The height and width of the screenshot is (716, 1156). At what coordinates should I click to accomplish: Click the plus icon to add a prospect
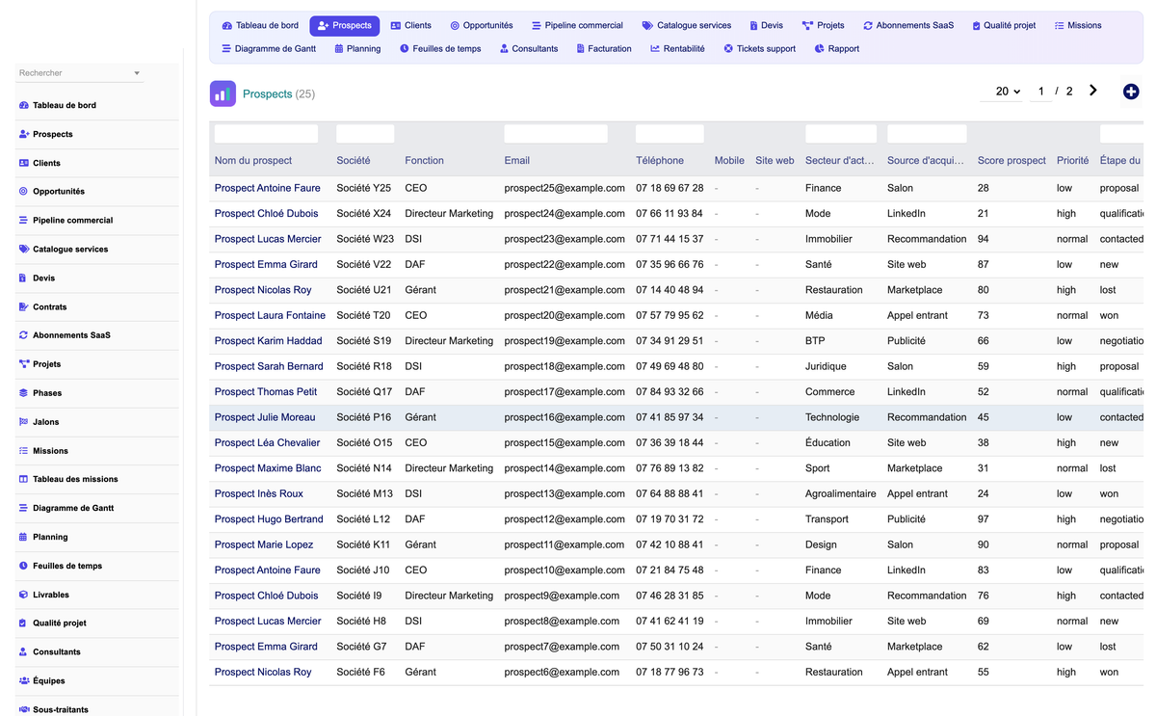pos(1131,92)
